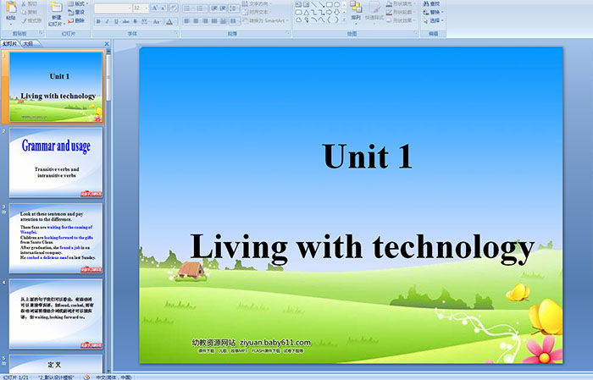
Task: Select the Right Arrow shape
Action: tap(329, 13)
